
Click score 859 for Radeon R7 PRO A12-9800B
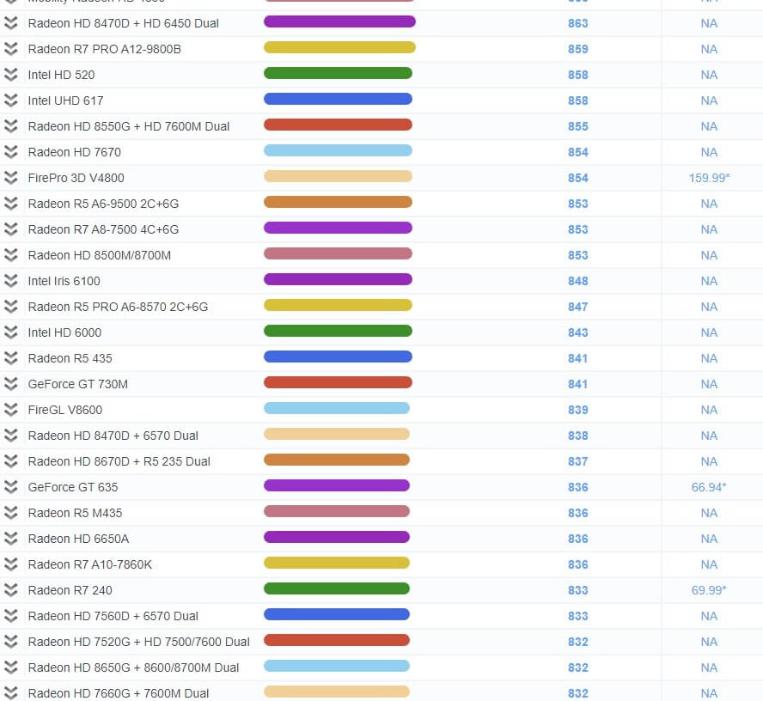(578, 49)
